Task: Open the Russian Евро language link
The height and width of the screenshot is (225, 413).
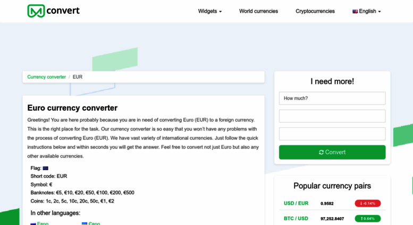Action: (x=43, y=223)
